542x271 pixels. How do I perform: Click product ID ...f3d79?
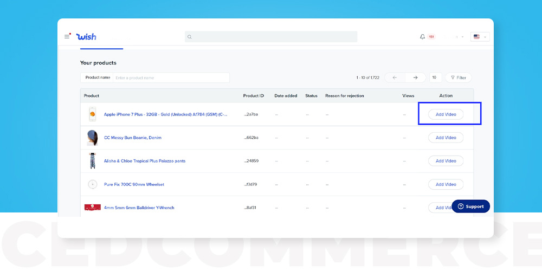click(251, 184)
